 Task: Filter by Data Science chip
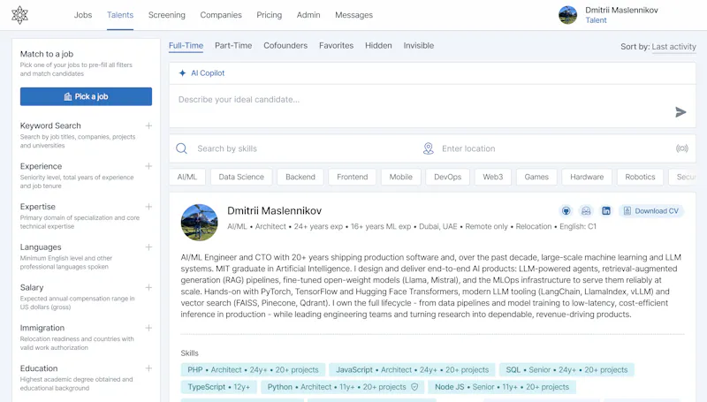pyautogui.click(x=241, y=177)
